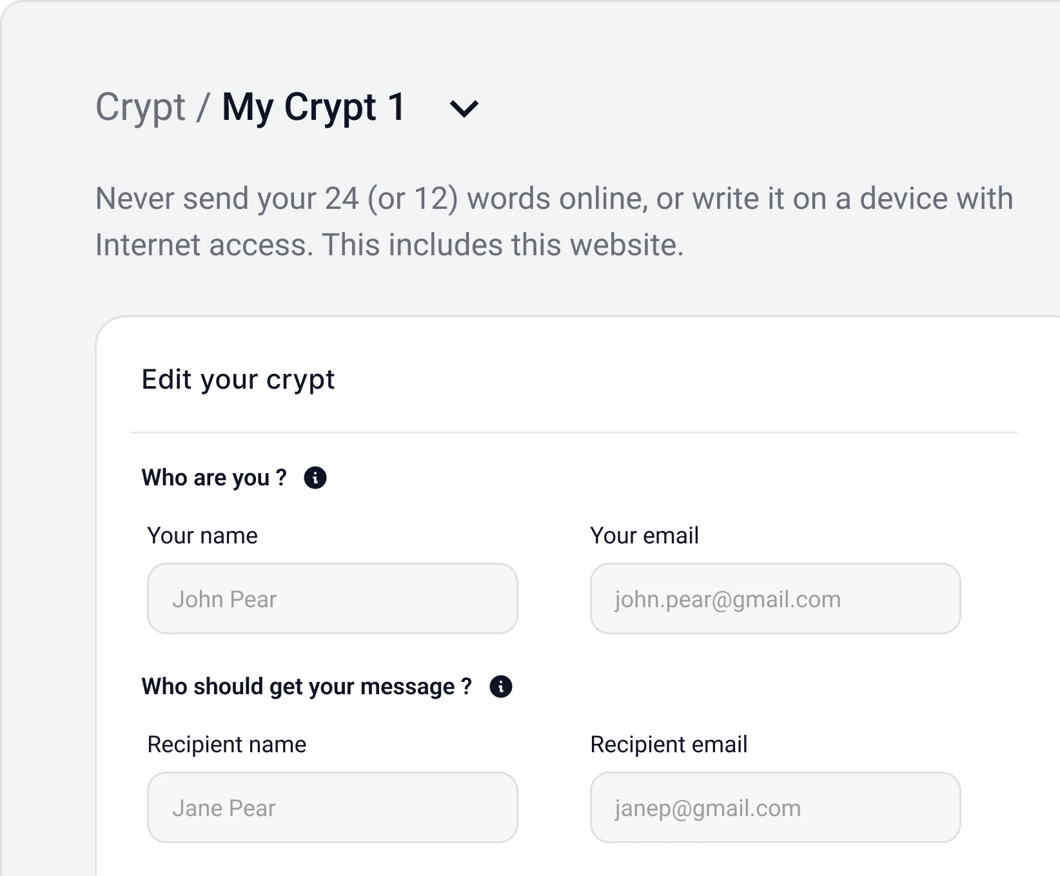The height and width of the screenshot is (876, 1060).
Task: Click the Recipient name text box
Action: point(332,808)
